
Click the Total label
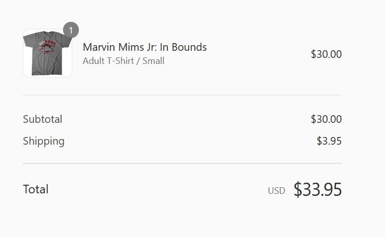point(36,189)
